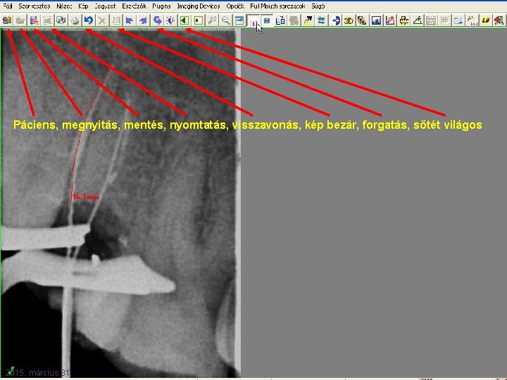Click the greyed crop-like icon beside the X

pos(115,20)
